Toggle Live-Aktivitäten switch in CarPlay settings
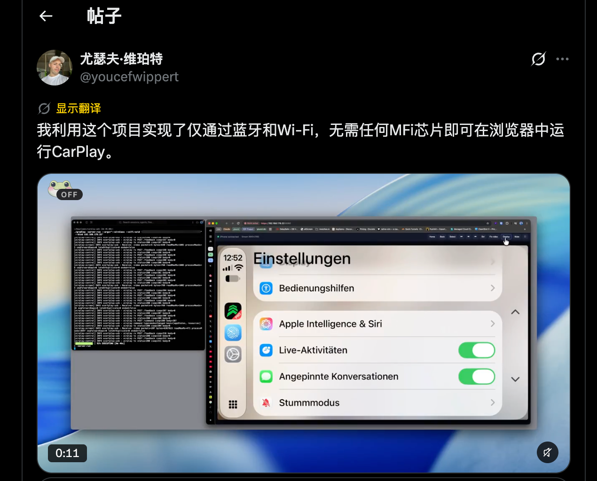Image resolution: width=597 pixels, height=481 pixels. 477,350
